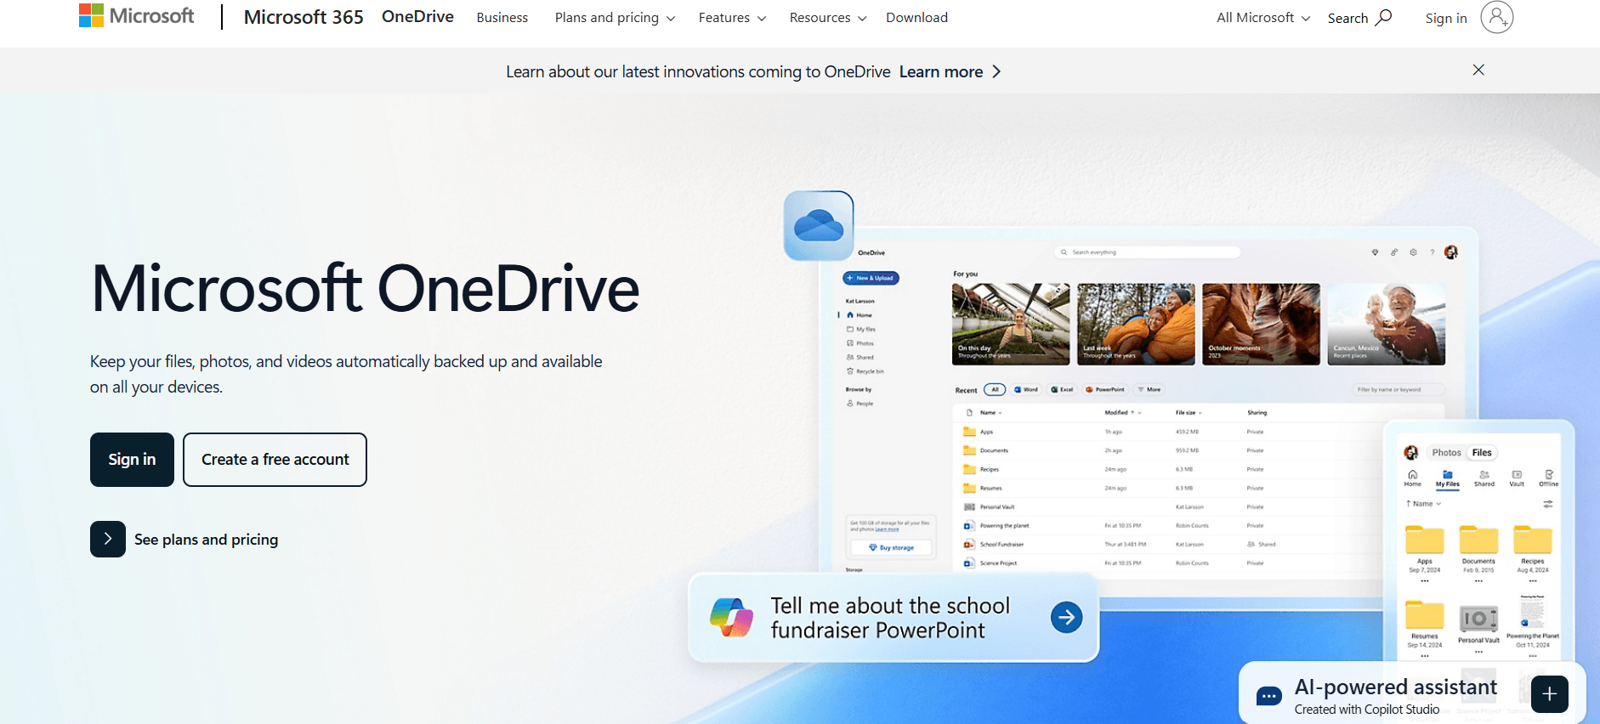The width and height of the screenshot is (1600, 724).
Task: Open the Business nav item
Action: [x=502, y=18]
